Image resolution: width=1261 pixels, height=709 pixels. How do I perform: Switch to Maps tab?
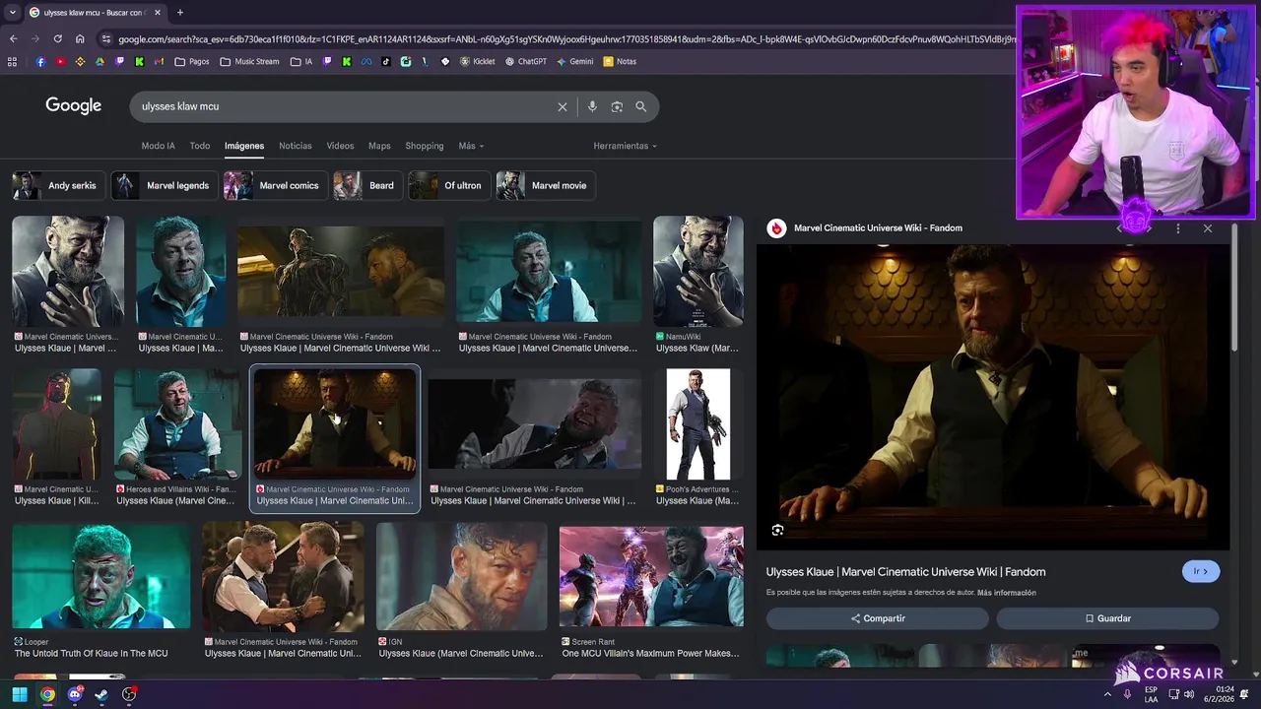(x=379, y=146)
